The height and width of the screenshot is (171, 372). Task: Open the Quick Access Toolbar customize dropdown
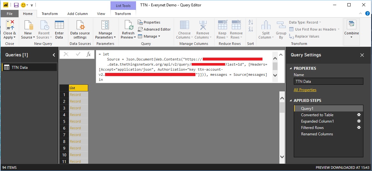(32, 5)
